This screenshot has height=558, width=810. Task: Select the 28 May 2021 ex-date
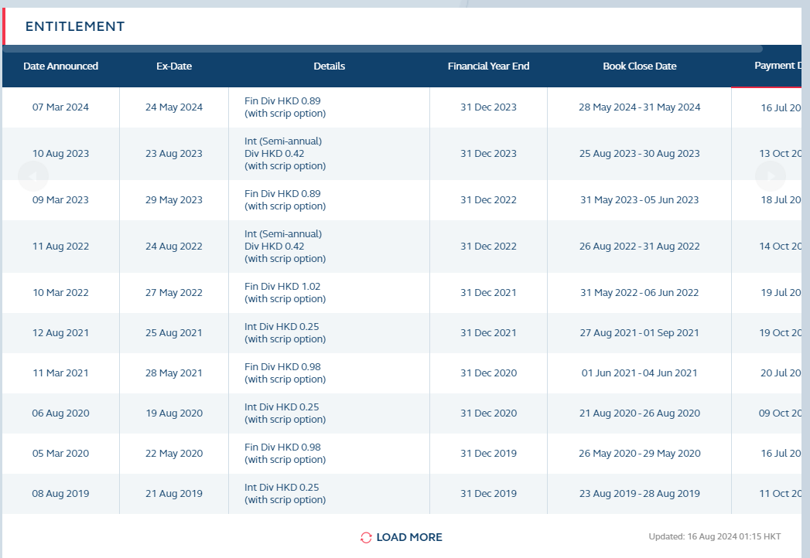tap(174, 373)
